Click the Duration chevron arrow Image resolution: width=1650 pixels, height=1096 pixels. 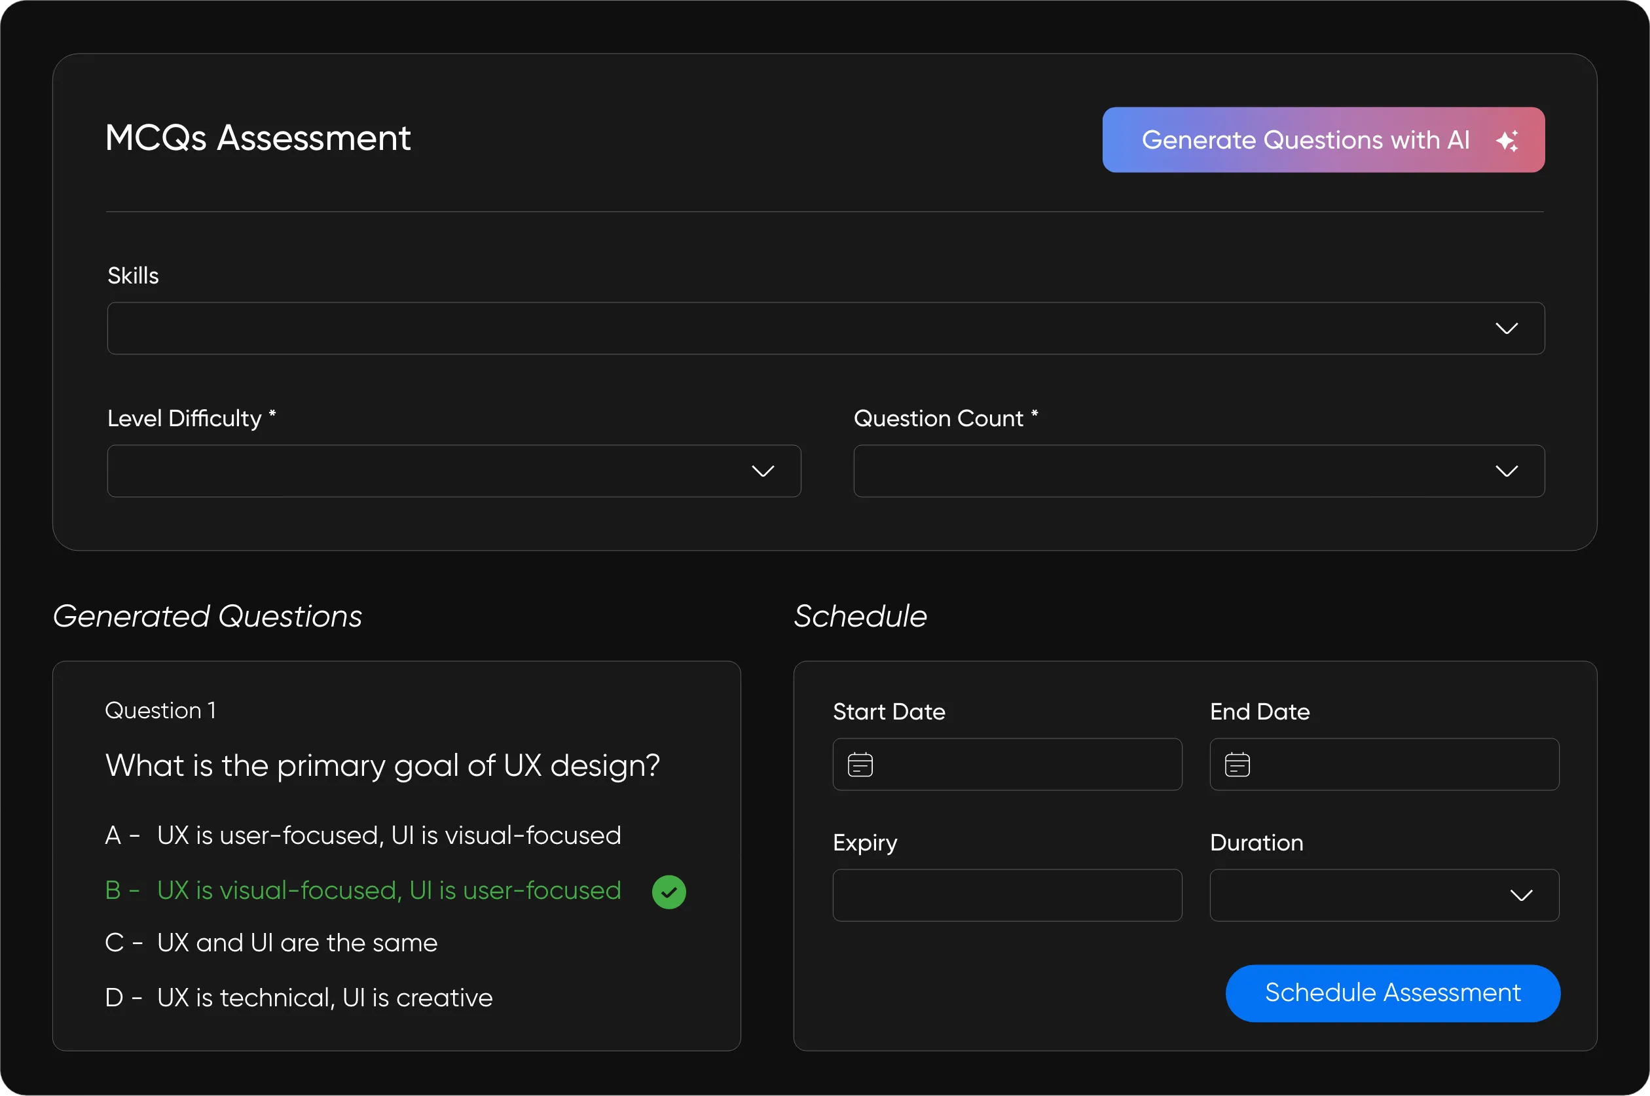click(1521, 896)
